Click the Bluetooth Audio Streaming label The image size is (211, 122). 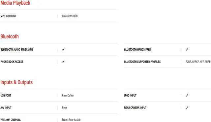pyautogui.click(x=17, y=50)
